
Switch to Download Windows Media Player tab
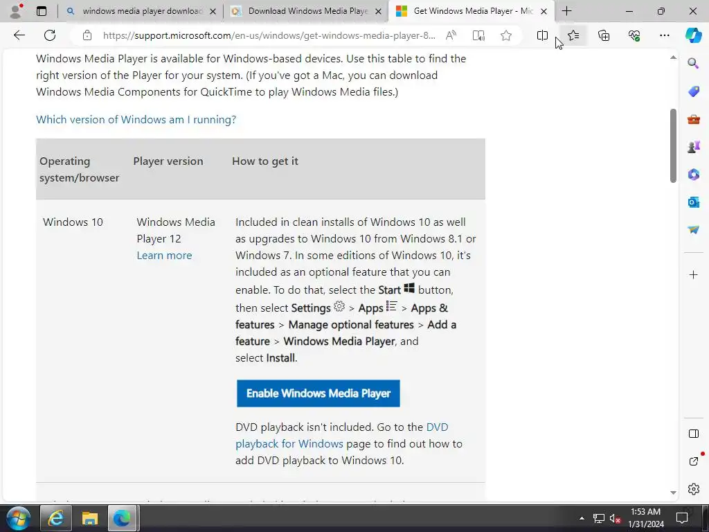point(307,11)
